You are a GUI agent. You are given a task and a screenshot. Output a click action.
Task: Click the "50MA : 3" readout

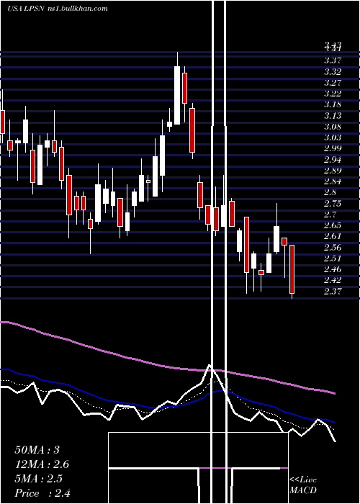click(x=37, y=450)
